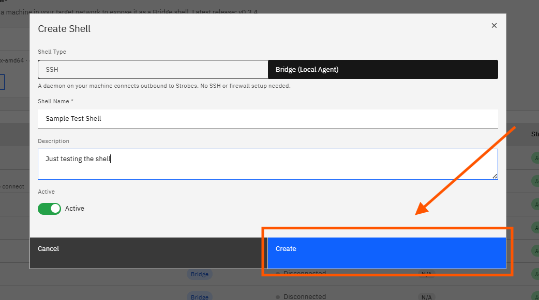Click into the Description text area
Image resolution: width=539 pixels, height=300 pixels.
coord(268,164)
